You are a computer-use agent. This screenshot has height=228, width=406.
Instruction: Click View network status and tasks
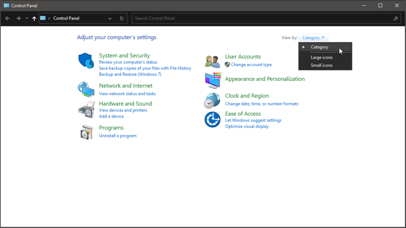pyautogui.click(x=127, y=93)
